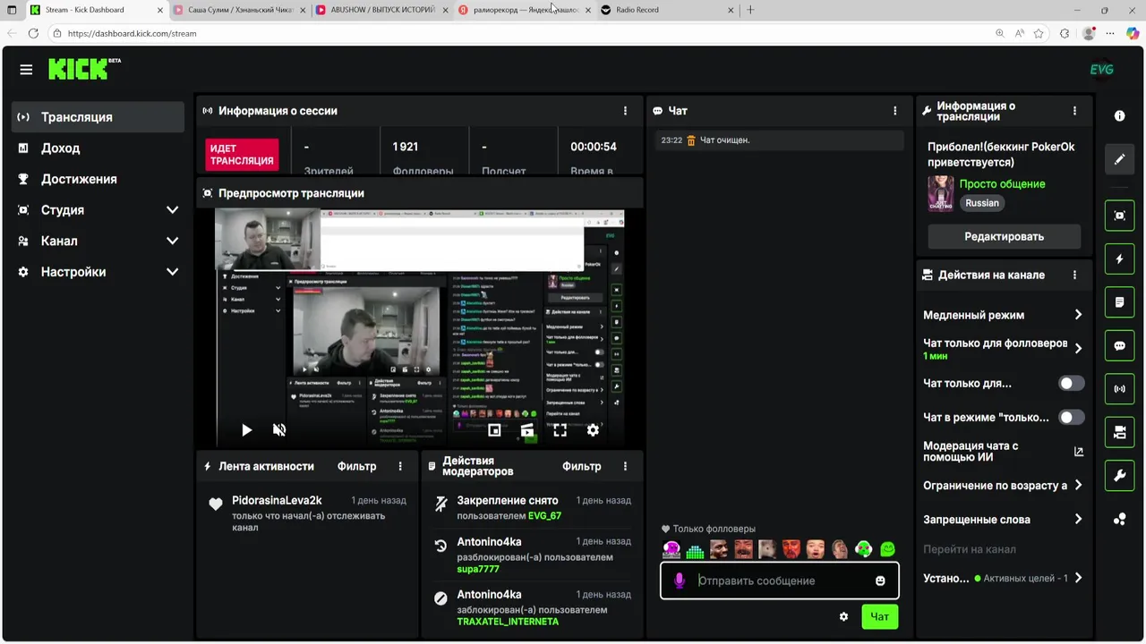Viewport: 1146px width, 644px height.
Task: Click the Отправить сообщение chat input field
Action: point(779,580)
